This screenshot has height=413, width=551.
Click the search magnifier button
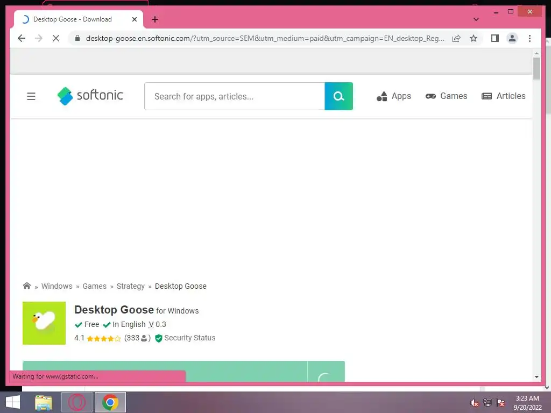coord(339,96)
